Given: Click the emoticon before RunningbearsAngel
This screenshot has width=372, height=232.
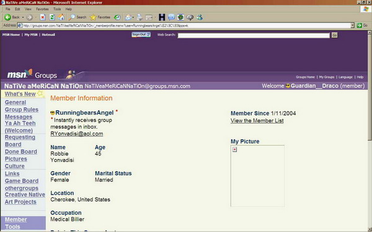Looking at the screenshot, I should click(x=53, y=113).
